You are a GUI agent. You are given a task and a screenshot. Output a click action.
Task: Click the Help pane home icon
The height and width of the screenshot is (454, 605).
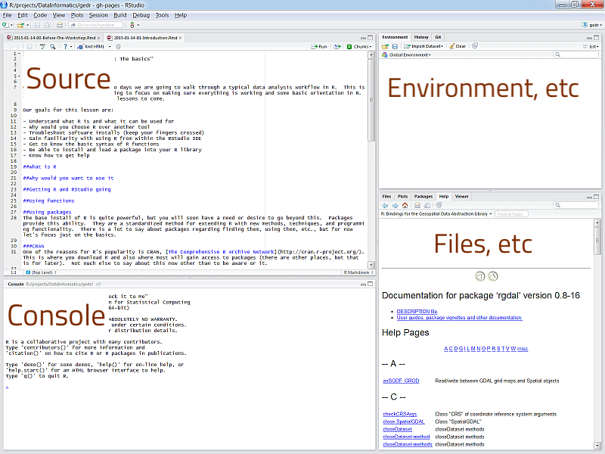[x=405, y=205]
